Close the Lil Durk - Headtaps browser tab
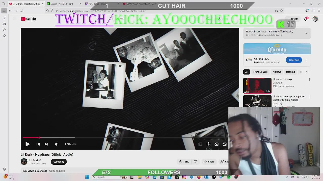The height and width of the screenshot is (181, 323). pos(42,4)
